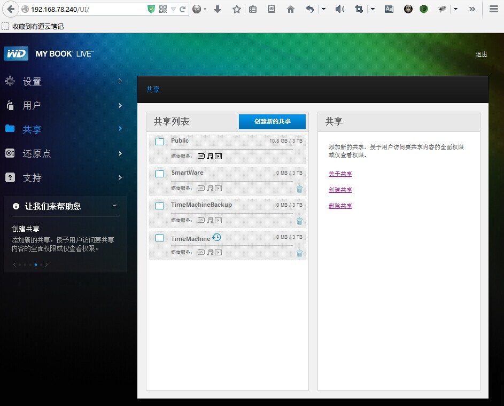The width and height of the screenshot is (504, 406).
Task: Toggle video media serving for TimeMachineBackup
Action: 218,220
